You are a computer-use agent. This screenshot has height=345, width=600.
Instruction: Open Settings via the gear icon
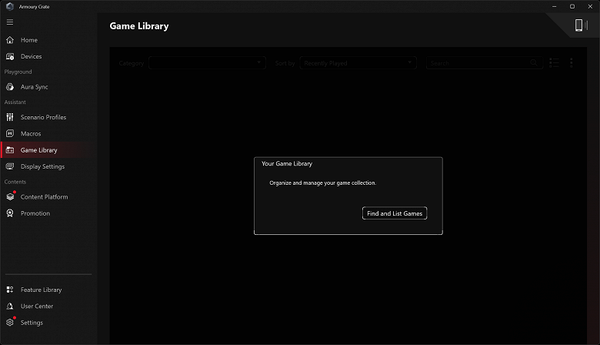click(10, 323)
